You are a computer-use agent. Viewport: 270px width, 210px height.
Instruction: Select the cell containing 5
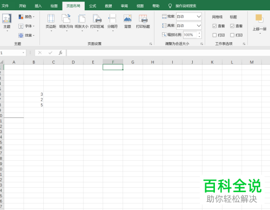click(33, 105)
